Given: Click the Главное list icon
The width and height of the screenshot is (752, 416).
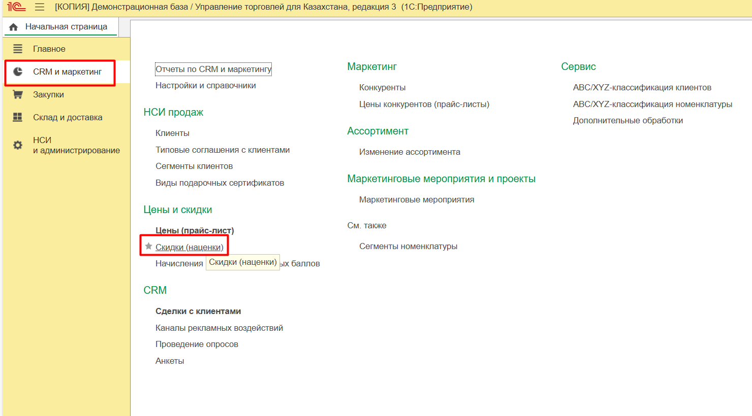Looking at the screenshot, I should point(18,49).
